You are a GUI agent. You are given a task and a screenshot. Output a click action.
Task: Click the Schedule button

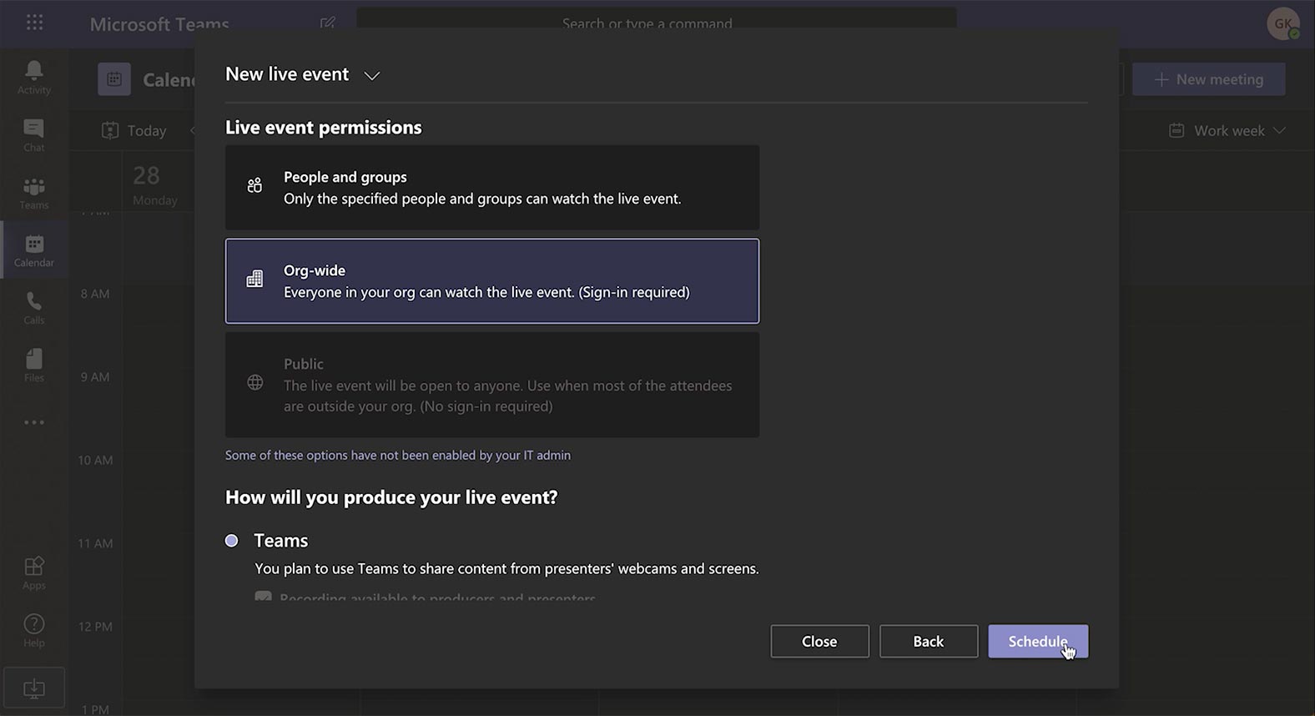(1038, 641)
